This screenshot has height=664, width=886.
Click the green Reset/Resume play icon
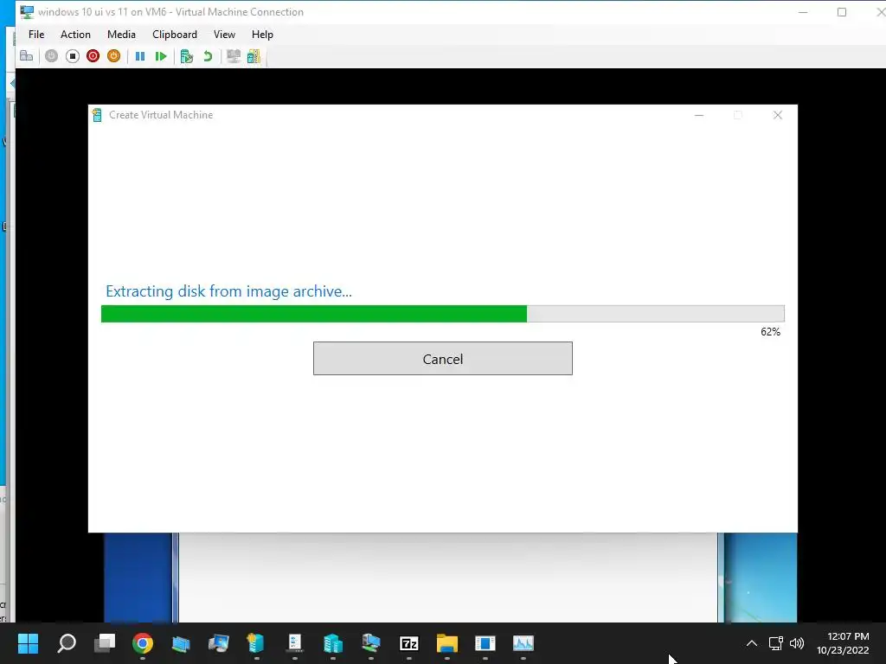pyautogui.click(x=161, y=56)
